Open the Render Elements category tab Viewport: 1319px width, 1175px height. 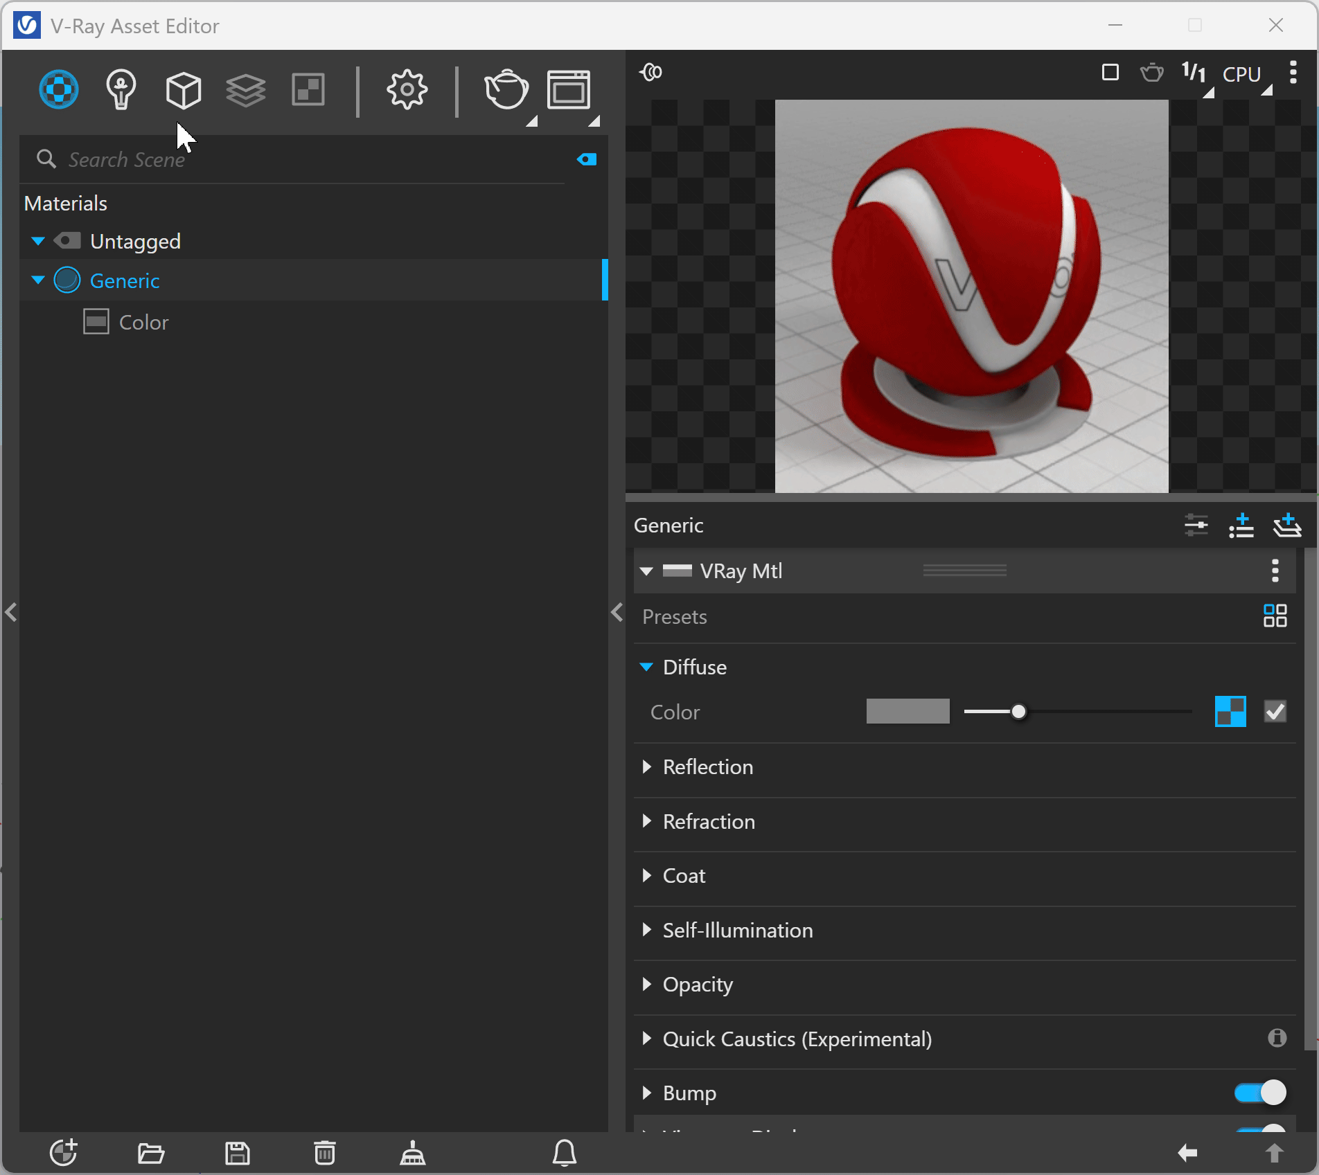(x=246, y=90)
